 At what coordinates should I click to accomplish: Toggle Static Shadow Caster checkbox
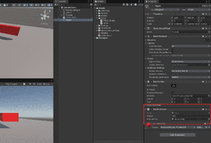pyautogui.click(x=172, y=49)
